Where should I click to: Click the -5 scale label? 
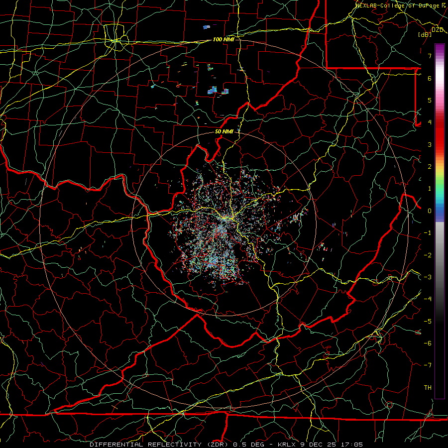tap(428, 322)
